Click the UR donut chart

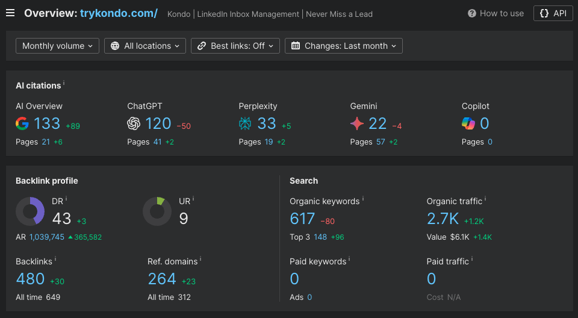157,211
